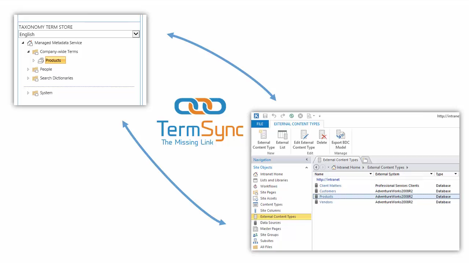Open the Client Matters content type
This screenshot has height=263, width=469.
330,186
